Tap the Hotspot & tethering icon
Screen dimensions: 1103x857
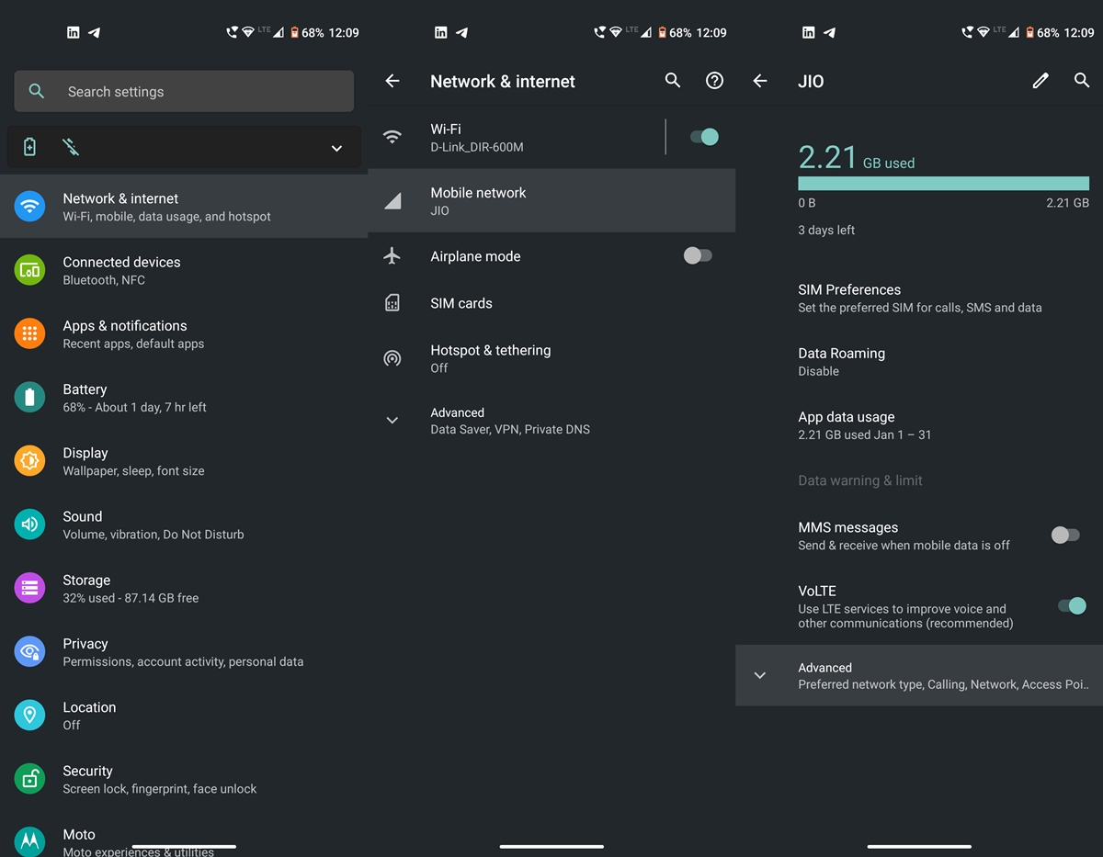(x=392, y=358)
